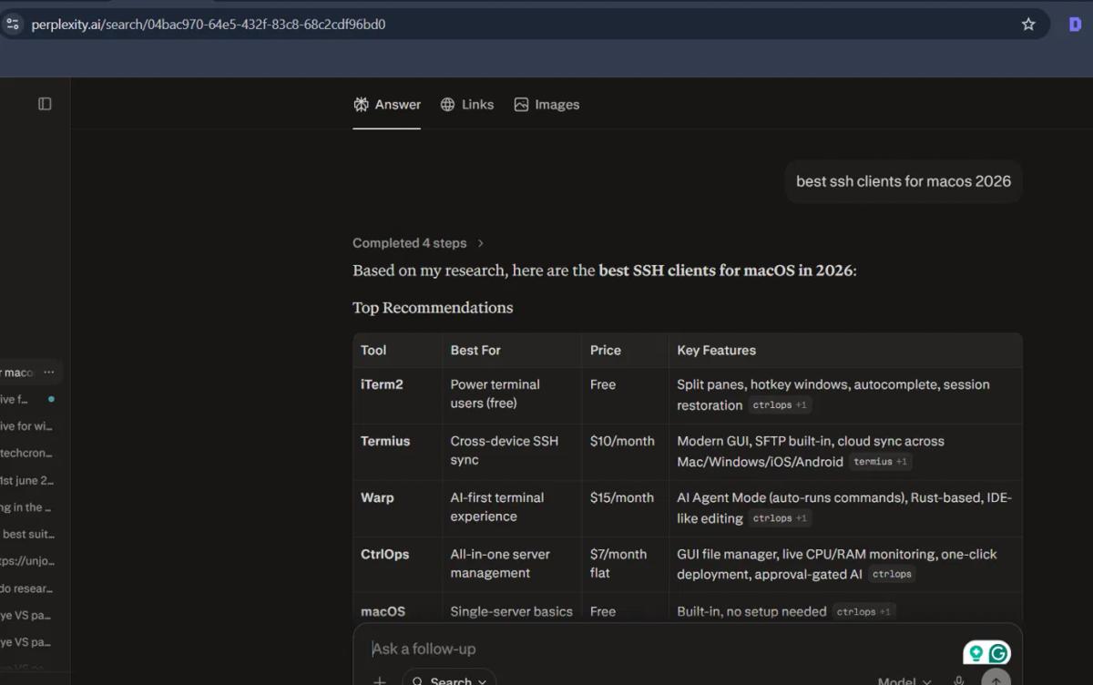1093x685 pixels.
Task: Open the browser profile D avatar
Action: click(1075, 25)
